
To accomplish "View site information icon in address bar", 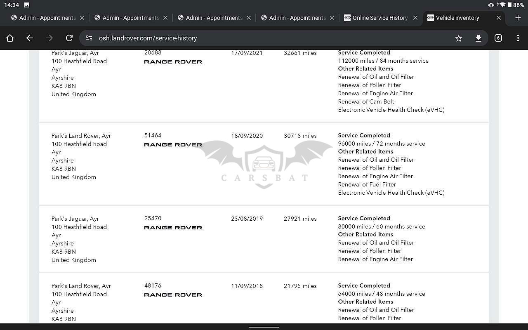I will click(89, 38).
